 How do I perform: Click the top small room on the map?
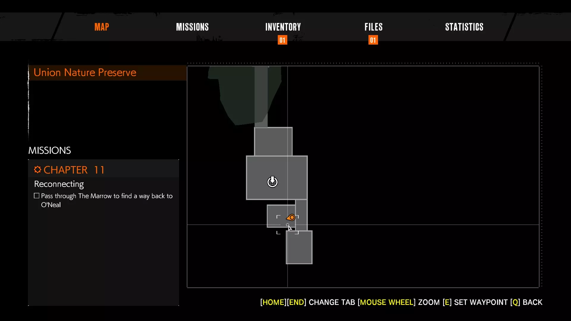coord(273,141)
